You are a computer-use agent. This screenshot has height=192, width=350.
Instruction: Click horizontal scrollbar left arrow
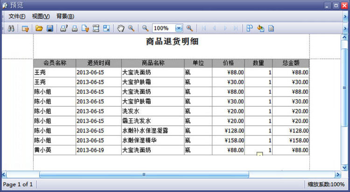click(x=4, y=174)
